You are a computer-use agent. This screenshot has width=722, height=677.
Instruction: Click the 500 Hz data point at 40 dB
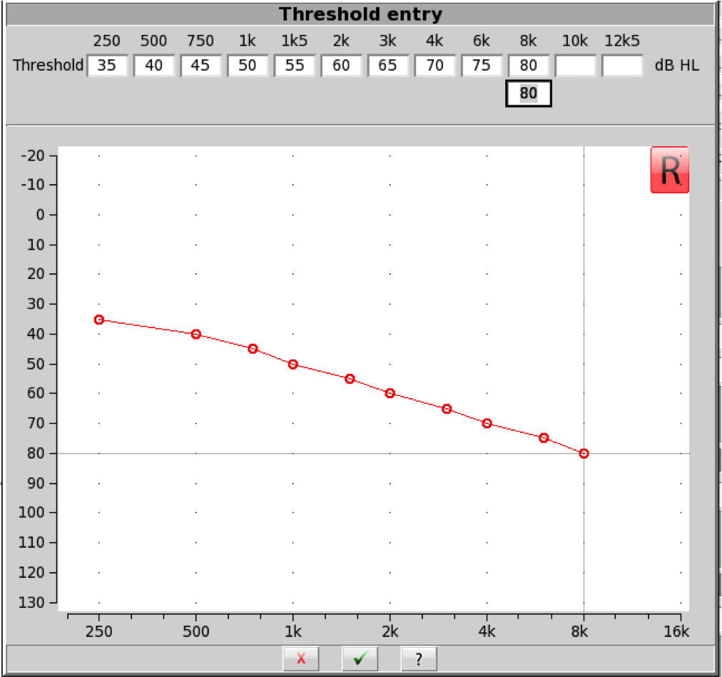[196, 335]
